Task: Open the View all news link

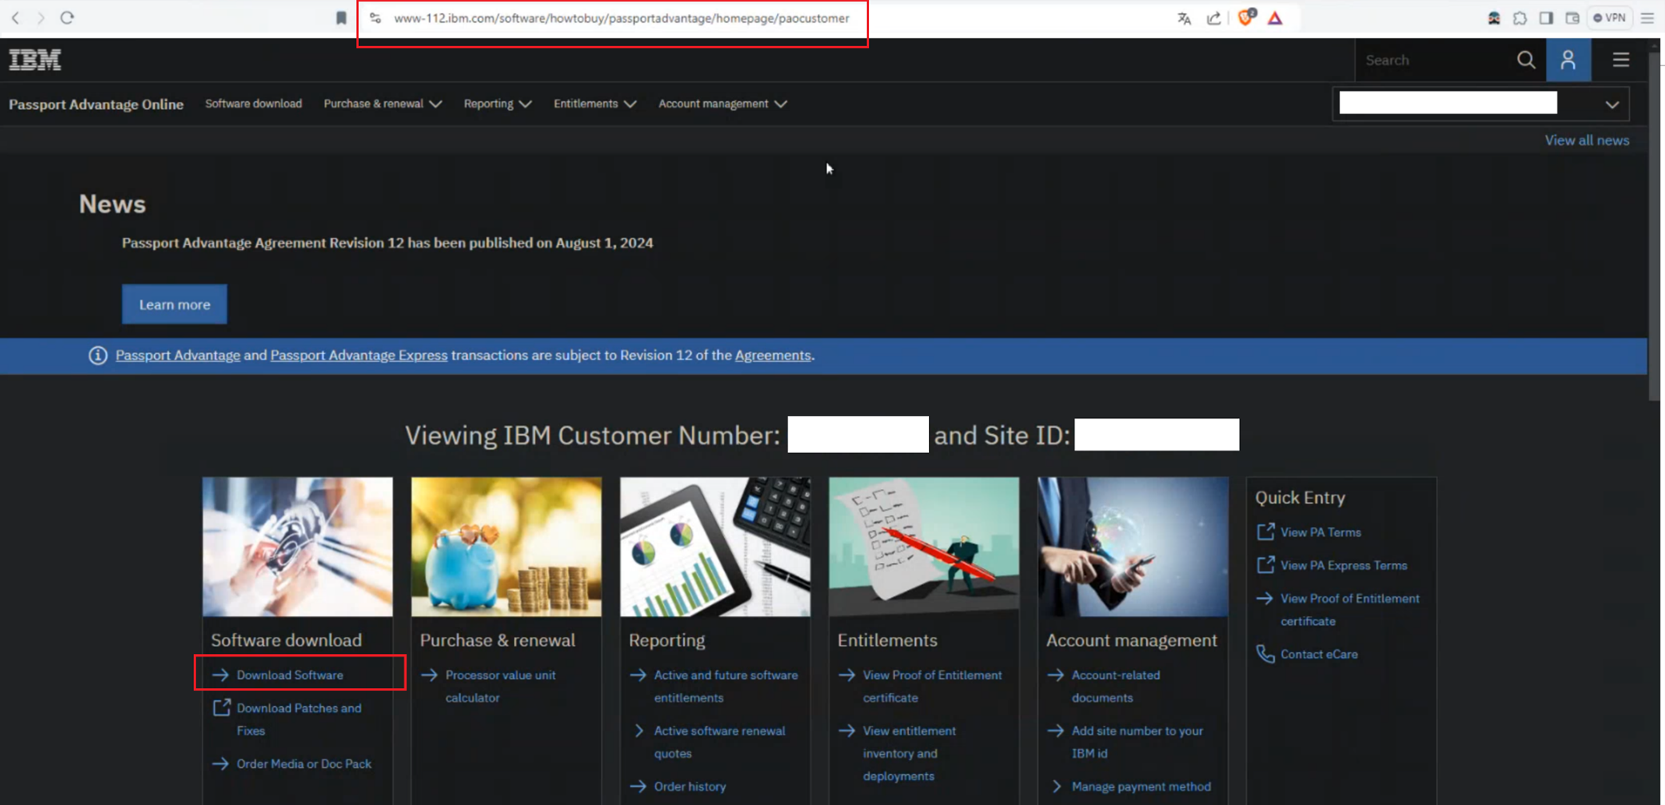Action: click(1586, 140)
